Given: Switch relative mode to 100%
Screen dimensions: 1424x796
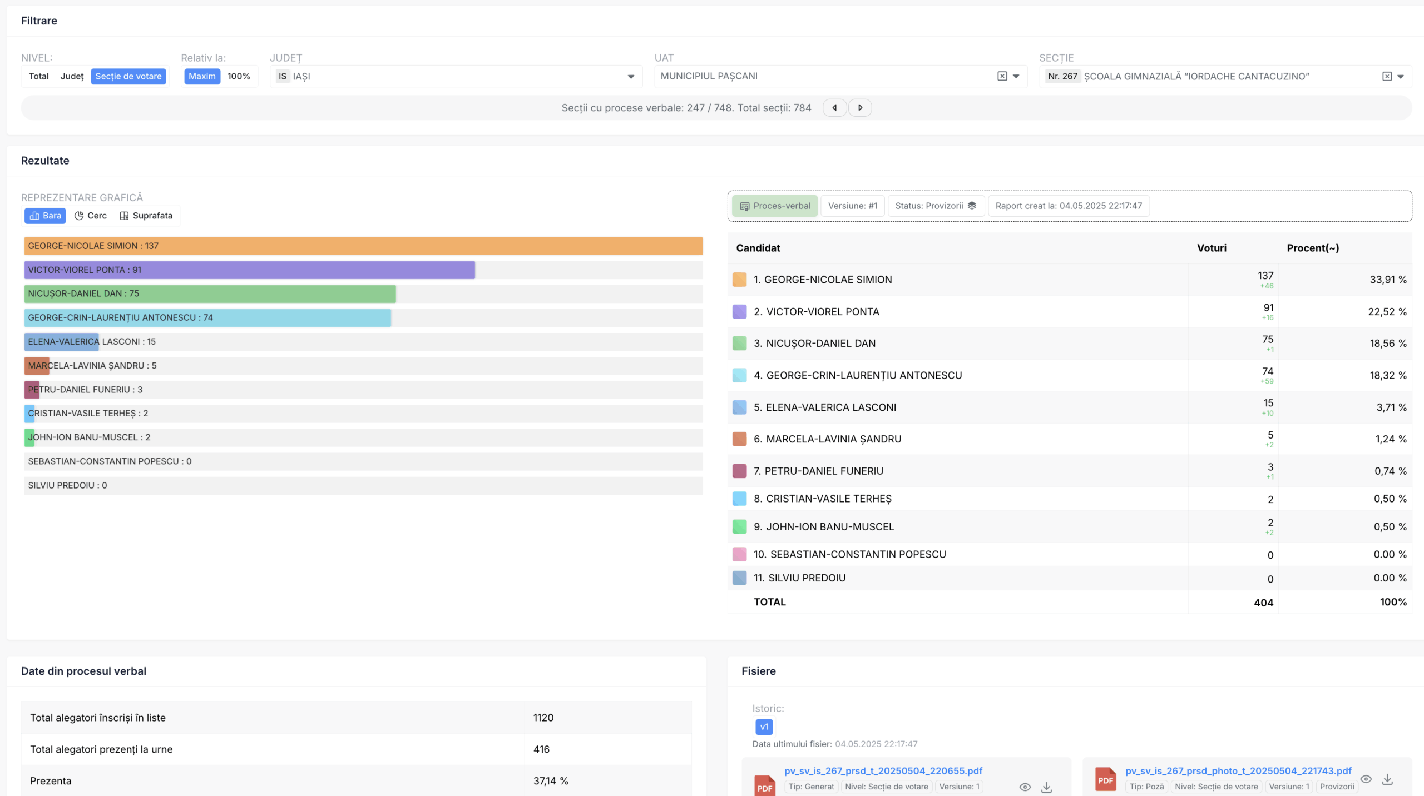Looking at the screenshot, I should (239, 76).
